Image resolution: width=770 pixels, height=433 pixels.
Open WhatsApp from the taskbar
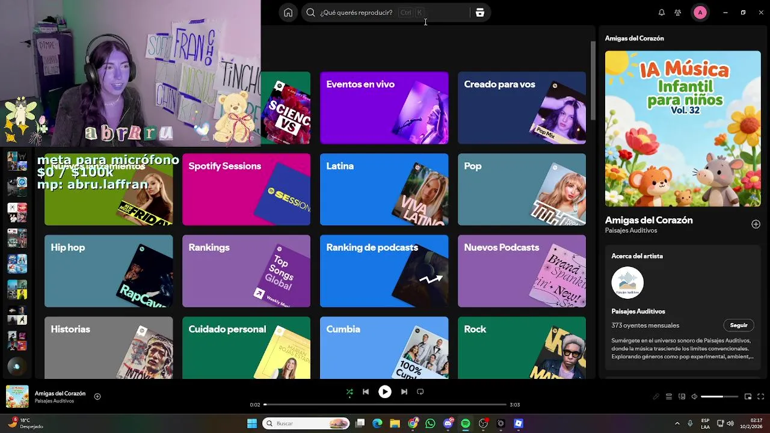(430, 423)
